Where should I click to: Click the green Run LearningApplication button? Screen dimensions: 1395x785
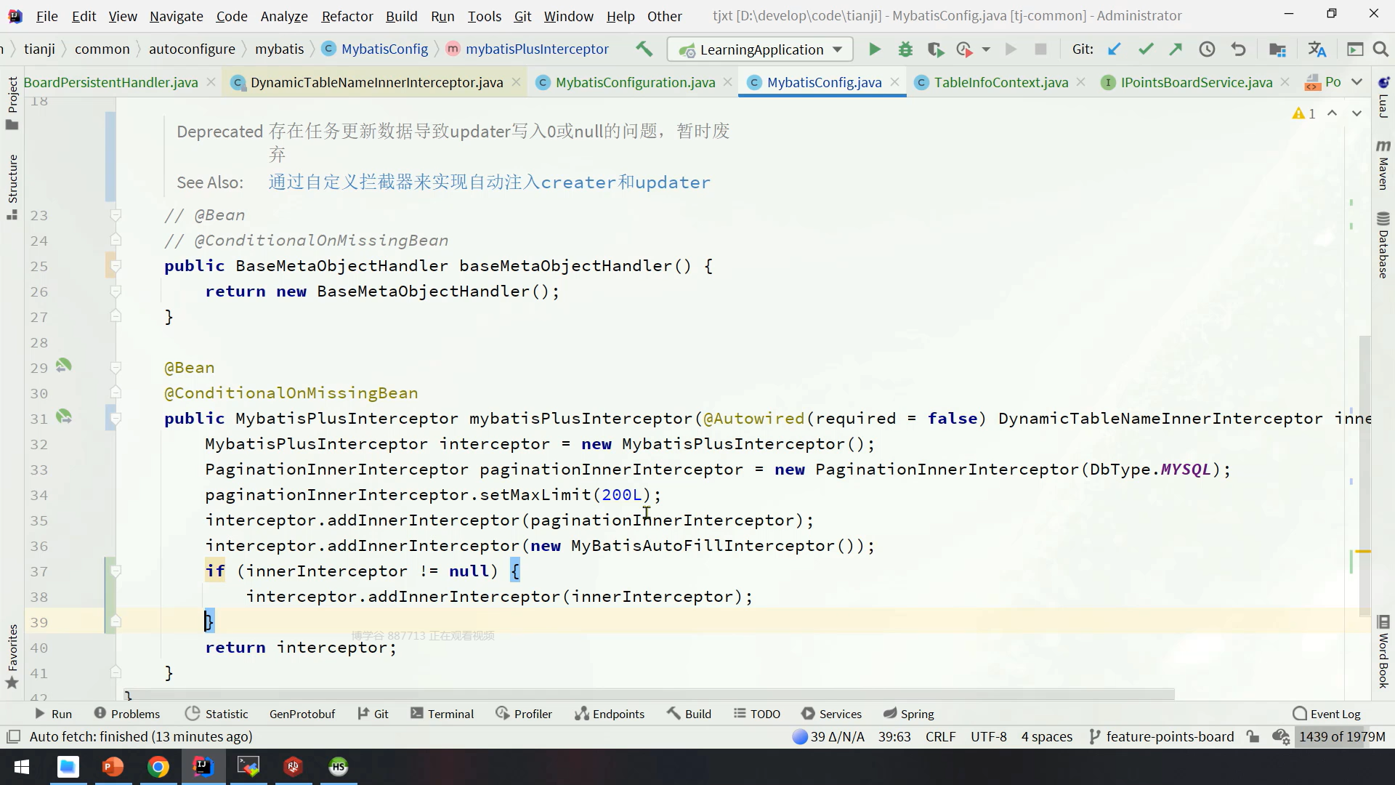click(x=875, y=49)
